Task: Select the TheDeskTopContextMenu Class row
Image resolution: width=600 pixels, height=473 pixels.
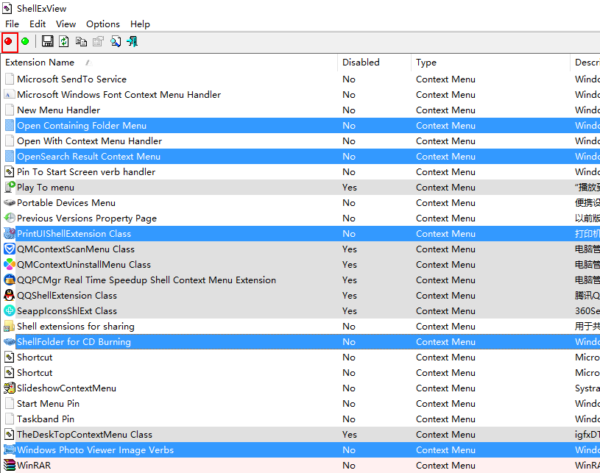Action: pyautogui.click(x=300, y=434)
